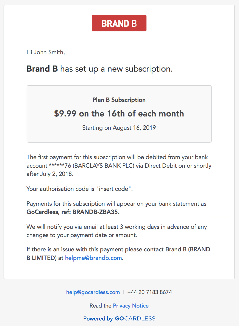Image resolution: width=239 pixels, height=326 pixels.
Task: Click the Hi John Smith greeting
Action: tap(46, 52)
